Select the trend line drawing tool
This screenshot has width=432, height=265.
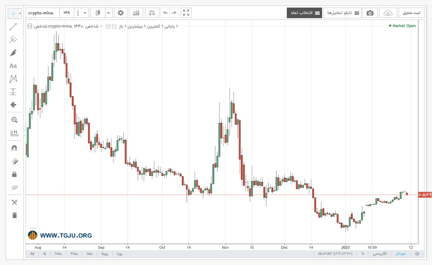[x=13, y=26]
